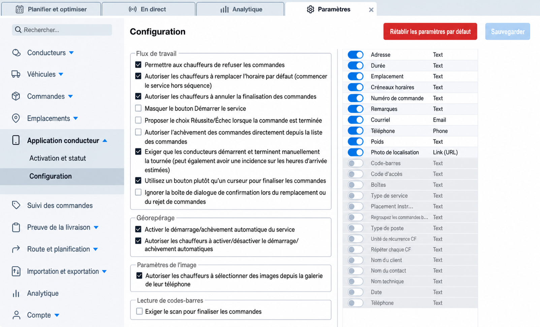Click the sidebar Analytique bars icon
The image size is (540, 327).
pos(16,293)
